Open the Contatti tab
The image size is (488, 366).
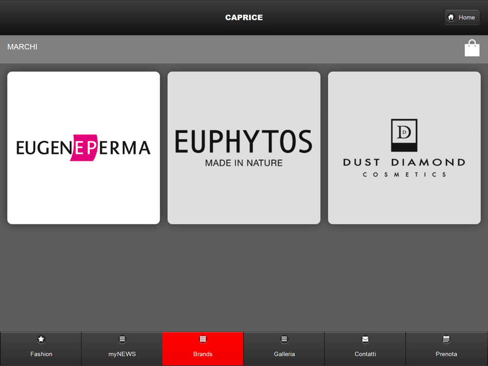(x=366, y=348)
